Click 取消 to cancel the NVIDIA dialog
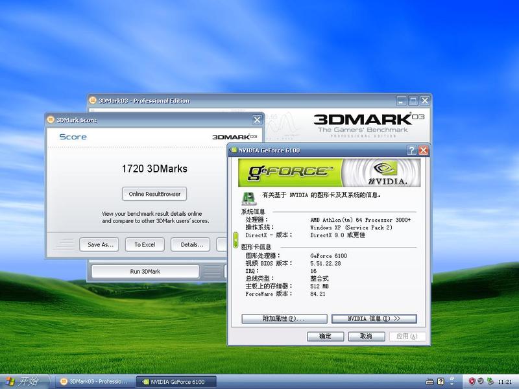 tap(367, 336)
